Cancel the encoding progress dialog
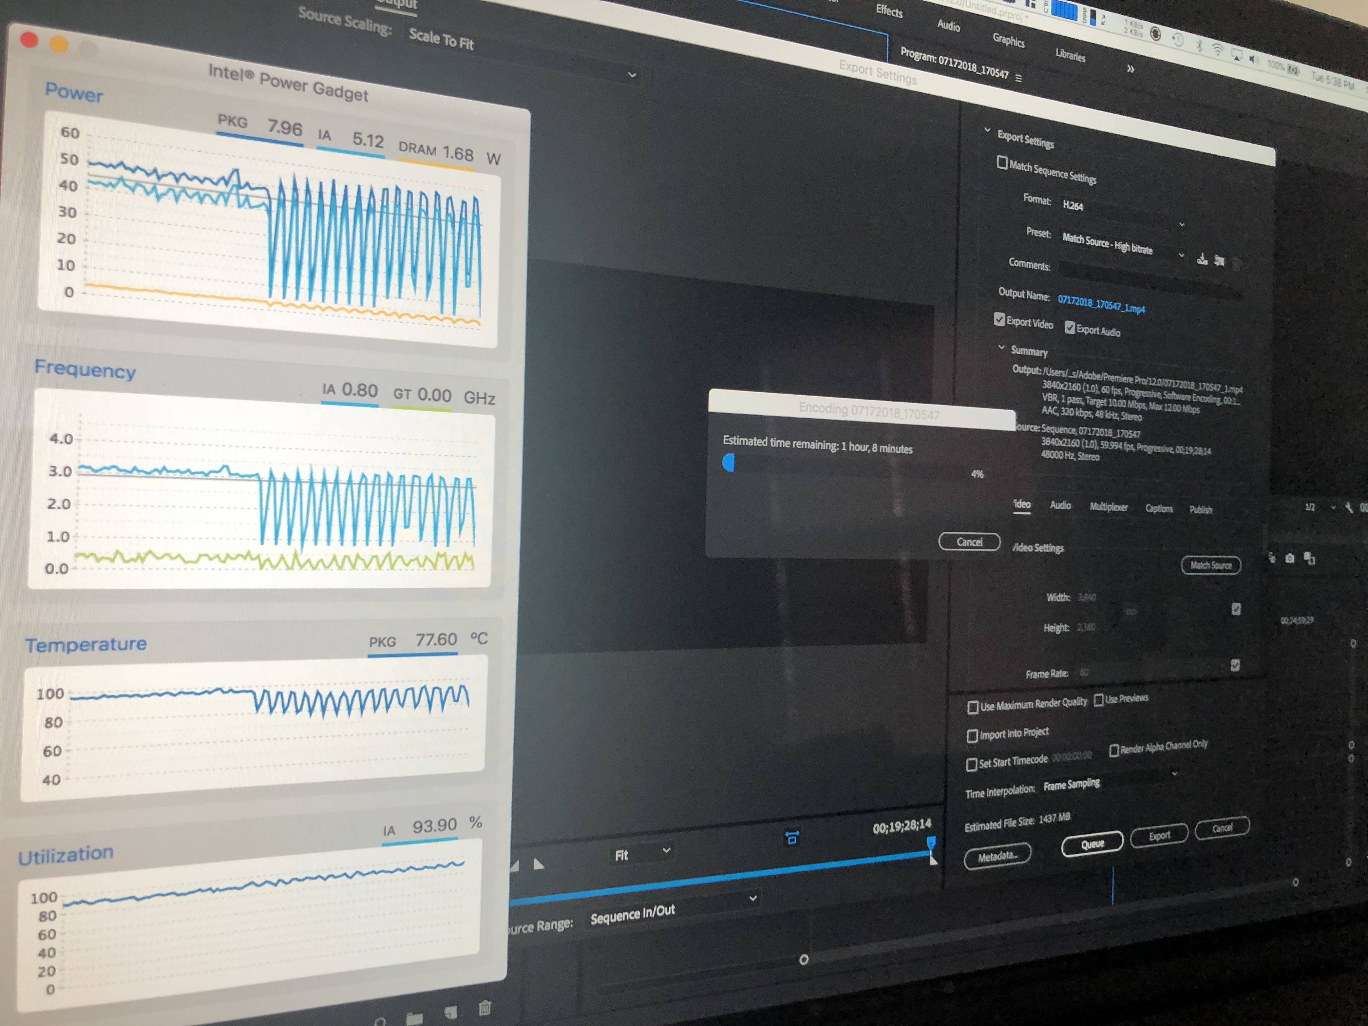Viewport: 1368px width, 1026px height. click(969, 542)
